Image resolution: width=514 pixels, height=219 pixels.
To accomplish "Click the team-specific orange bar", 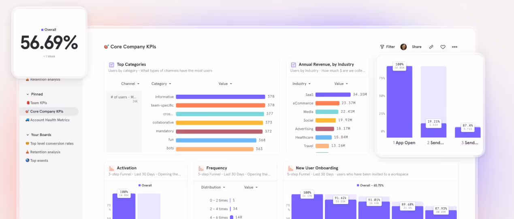I will (220, 105).
